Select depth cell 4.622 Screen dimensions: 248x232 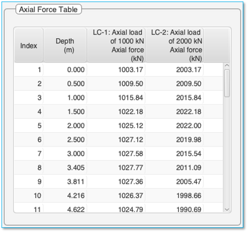click(65, 208)
